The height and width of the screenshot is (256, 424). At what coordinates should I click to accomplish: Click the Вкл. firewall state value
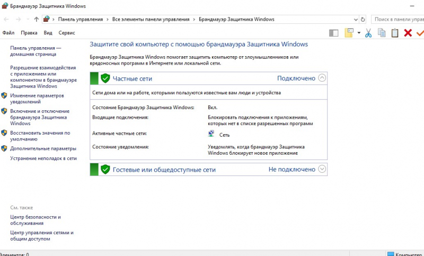(x=213, y=108)
